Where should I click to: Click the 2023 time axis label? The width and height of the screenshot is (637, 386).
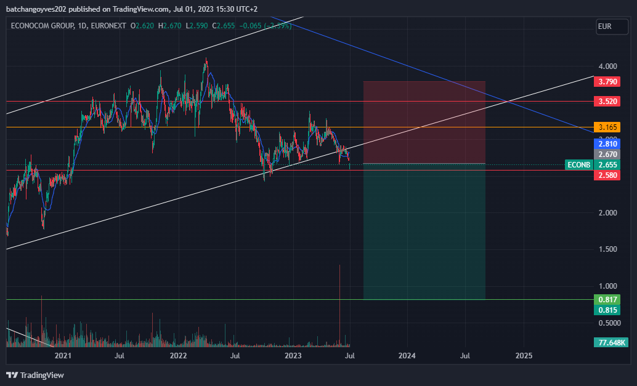coord(293,356)
